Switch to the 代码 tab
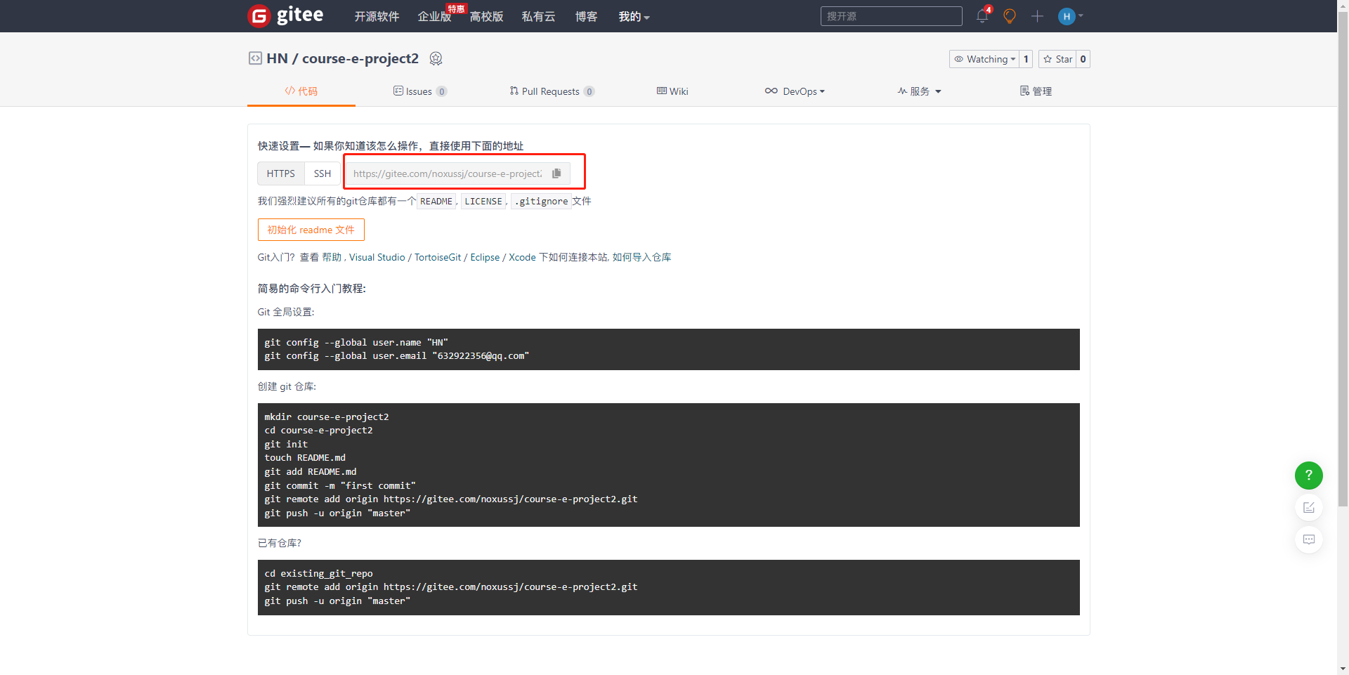 301,91
